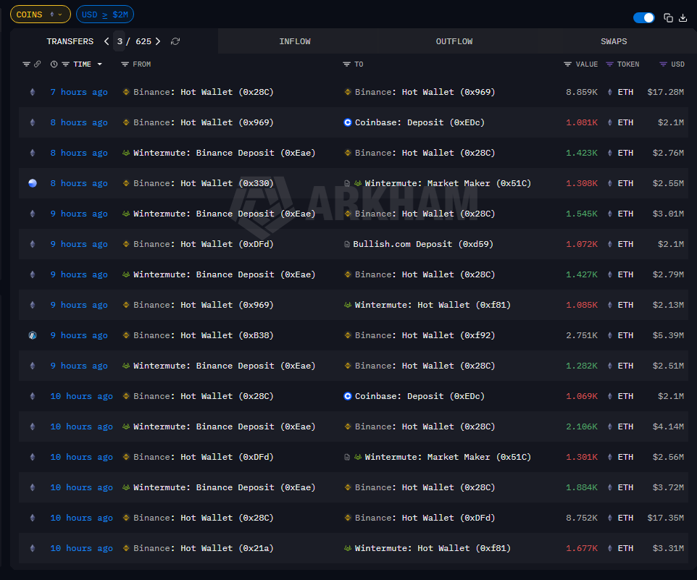Select the 1.677K value cell

pyautogui.click(x=581, y=548)
